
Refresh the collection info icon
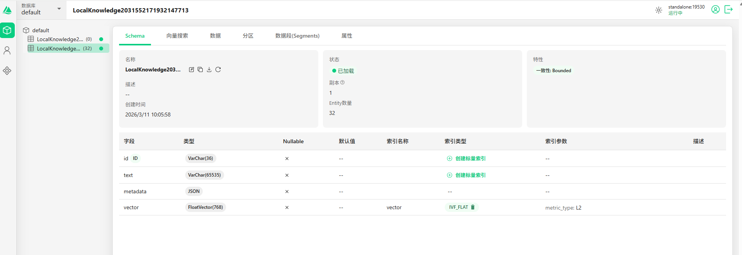point(218,69)
